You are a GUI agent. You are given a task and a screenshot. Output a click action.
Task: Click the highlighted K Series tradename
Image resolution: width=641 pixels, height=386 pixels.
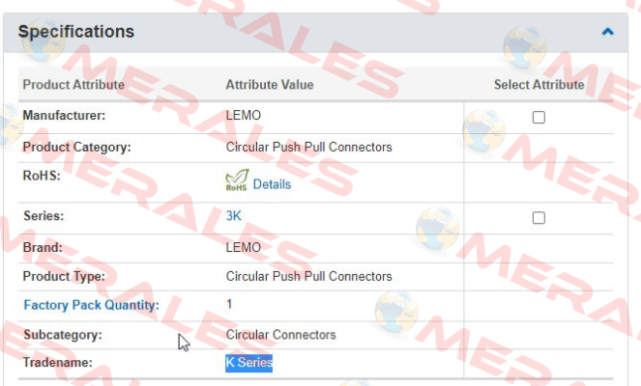[x=249, y=362]
